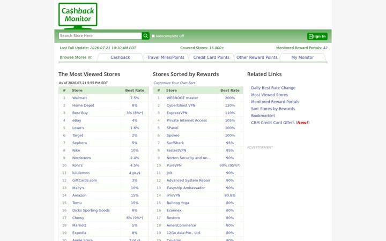
Task: Click Walmart's 7.5% best rate
Action: 135,98
